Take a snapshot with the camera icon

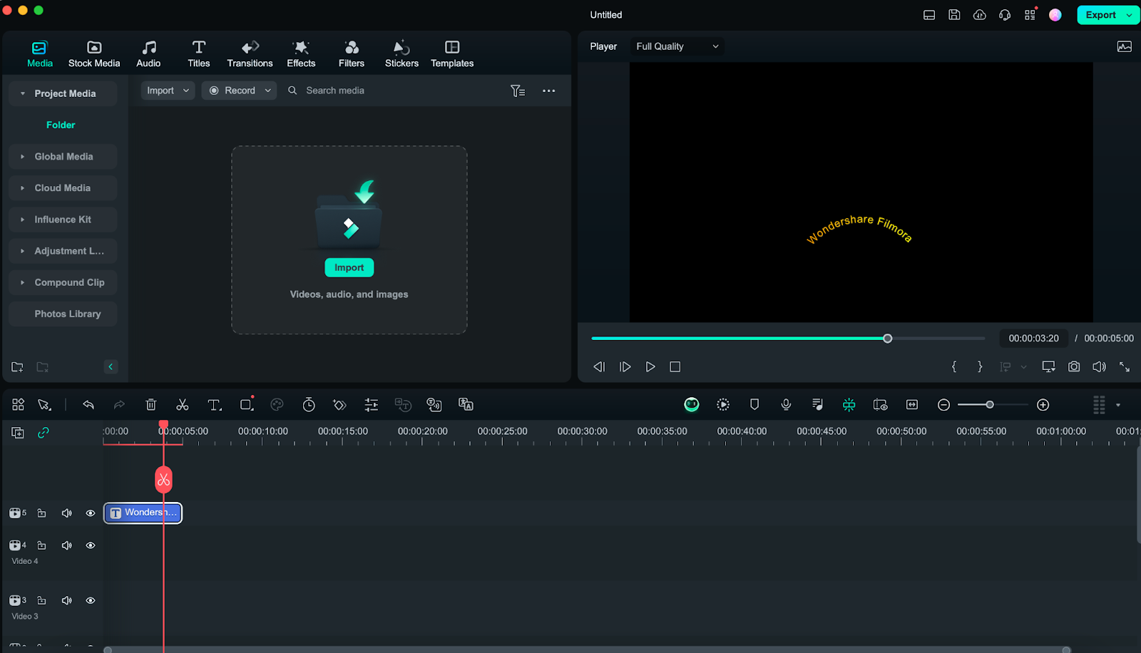tap(1074, 366)
